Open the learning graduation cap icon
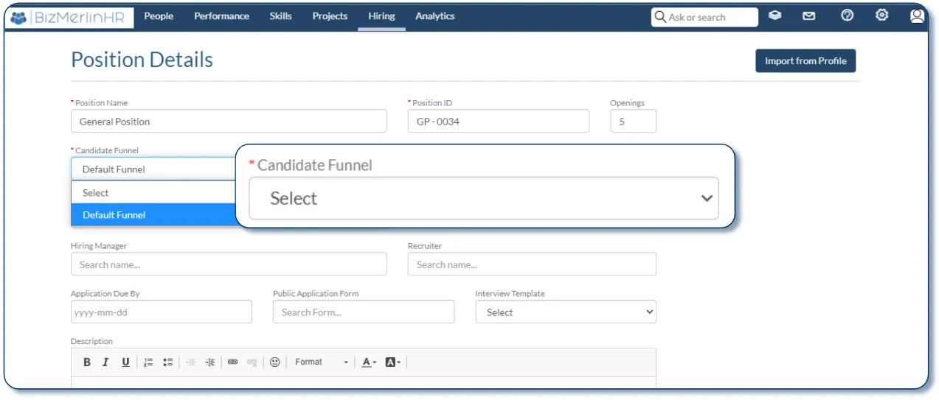939x400 pixels. pos(775,15)
